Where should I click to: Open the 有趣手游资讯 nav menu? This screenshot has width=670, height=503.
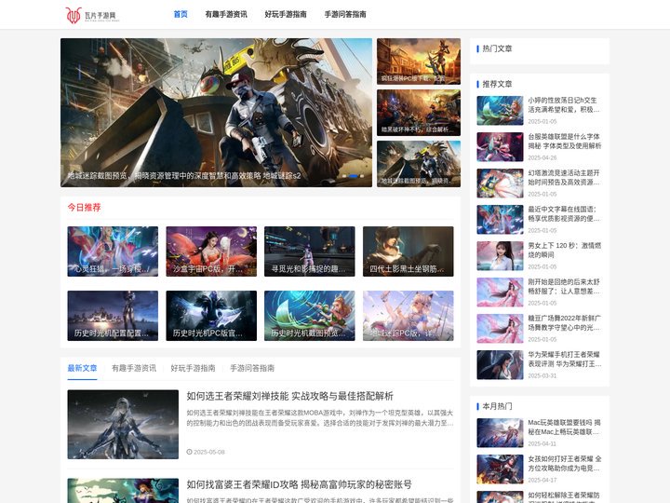[226, 14]
